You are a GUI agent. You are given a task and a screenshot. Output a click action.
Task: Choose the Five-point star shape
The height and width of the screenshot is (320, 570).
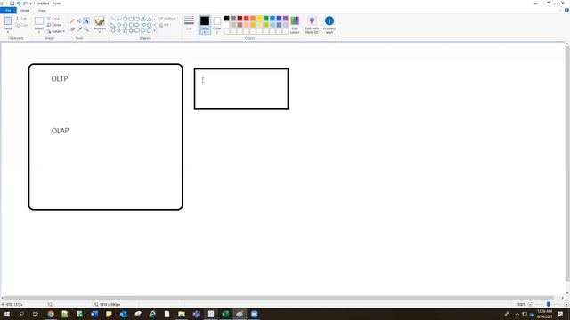coord(125,31)
